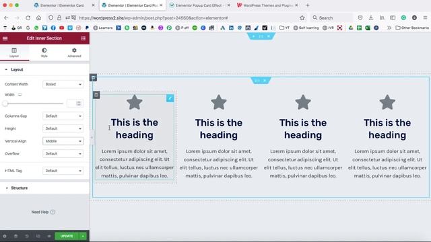Image resolution: width=431 pixels, height=242 pixels.
Task: Click the column handle icon beside first card
Action: [x=96, y=95]
